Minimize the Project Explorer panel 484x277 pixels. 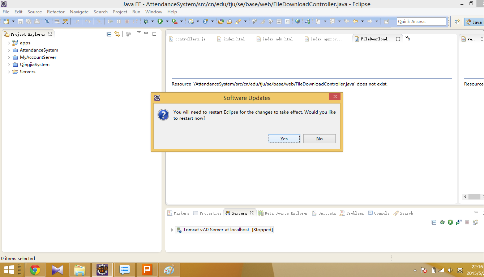click(x=146, y=33)
